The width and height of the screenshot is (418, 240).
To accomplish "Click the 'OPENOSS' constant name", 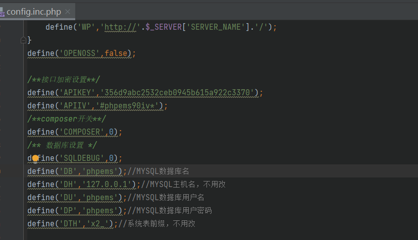I will 79,53.
